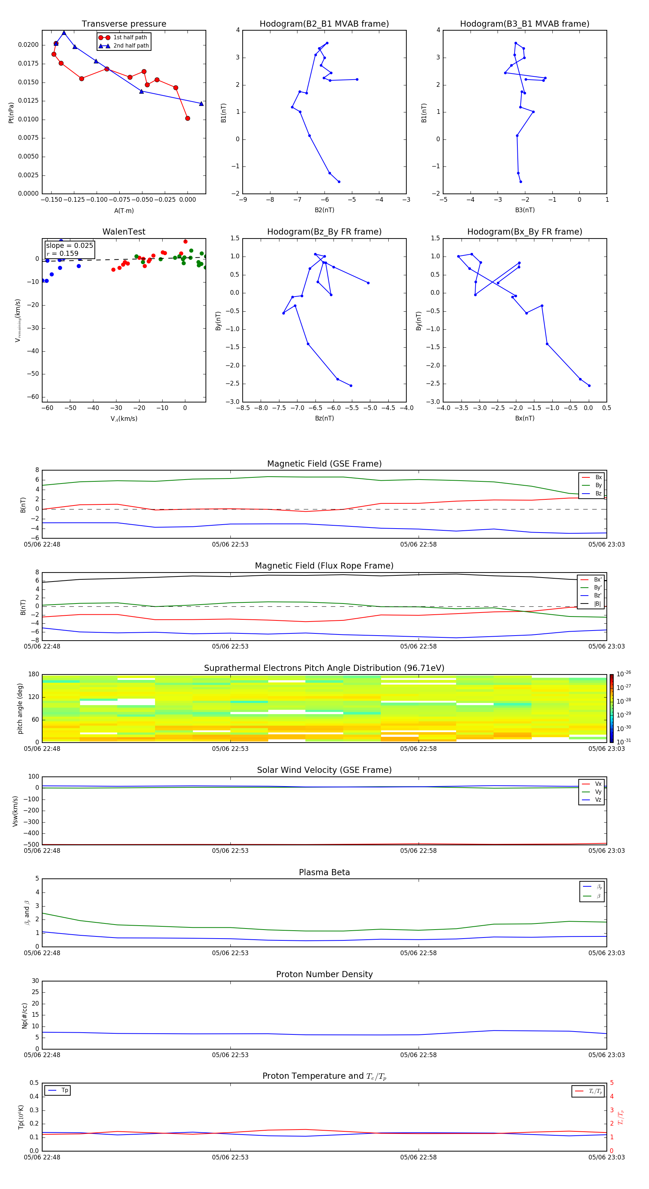Screen dimensions: 649x1189
Task: Click the Proton Temperature and Te/Tp title
Action: tap(324, 1076)
